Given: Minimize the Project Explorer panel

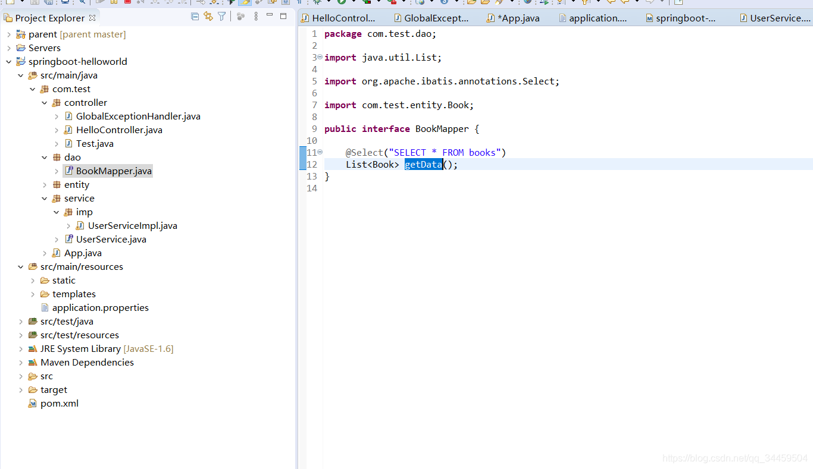Looking at the screenshot, I should [x=270, y=15].
